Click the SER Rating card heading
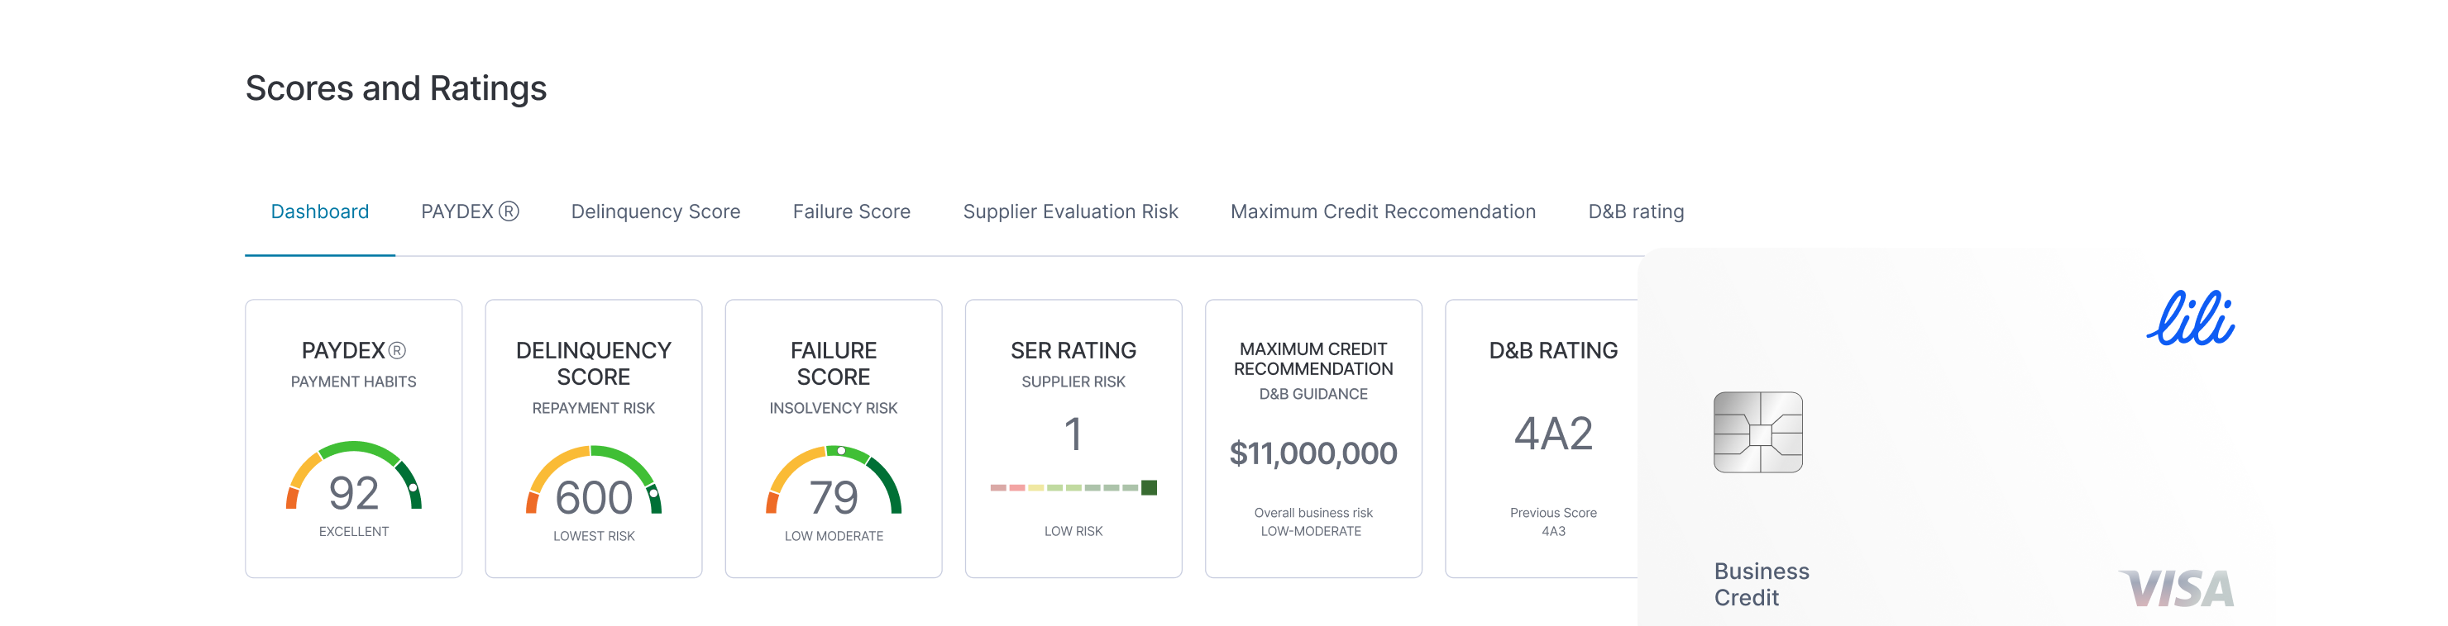Image resolution: width=2448 pixels, height=626 pixels. tap(1073, 351)
